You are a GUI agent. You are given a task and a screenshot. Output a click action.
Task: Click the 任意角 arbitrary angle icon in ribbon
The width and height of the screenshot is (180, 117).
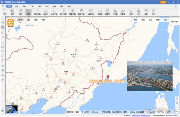[123, 11]
